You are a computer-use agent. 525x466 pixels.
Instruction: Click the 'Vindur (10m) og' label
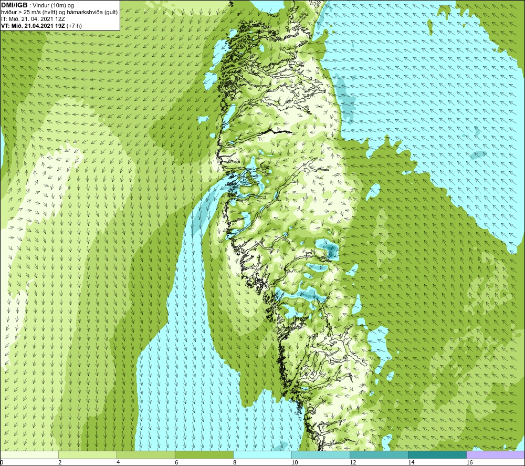point(53,6)
